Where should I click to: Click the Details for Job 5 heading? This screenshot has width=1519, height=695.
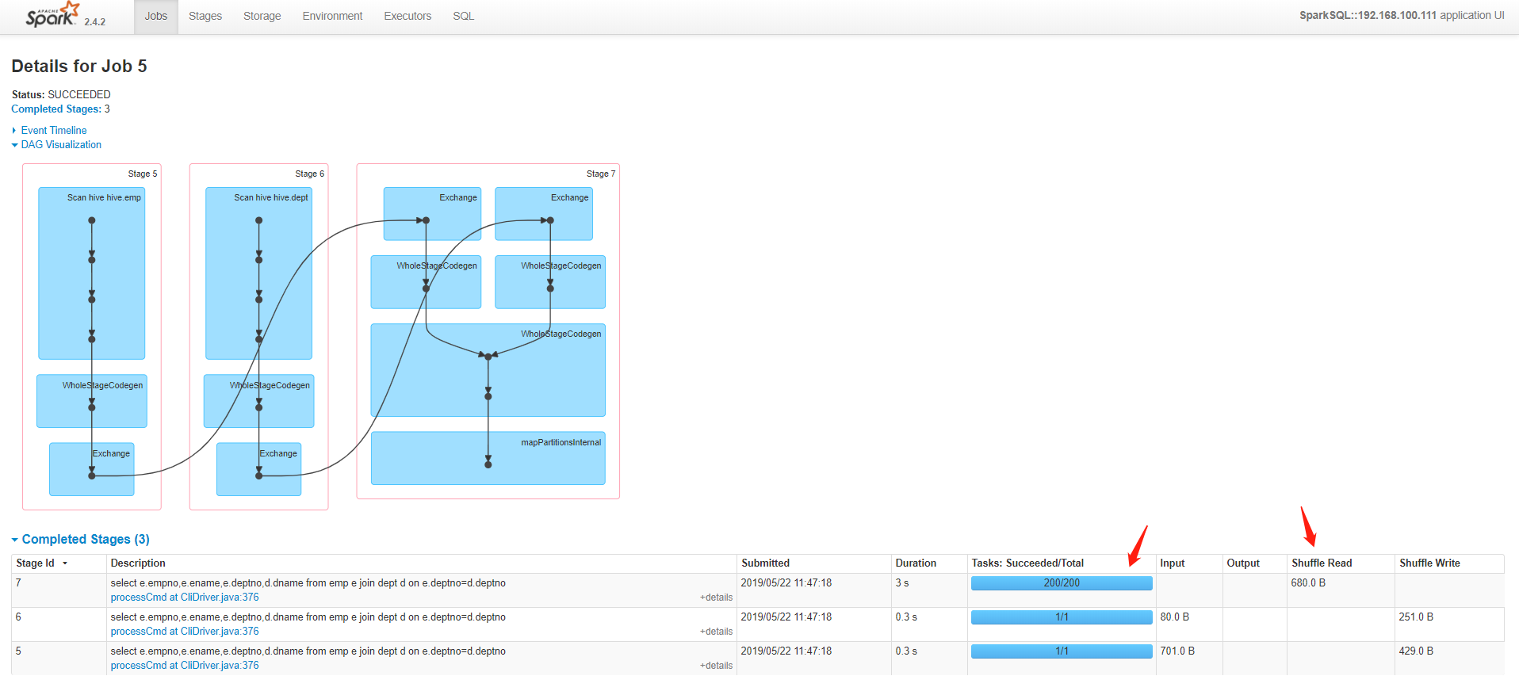tap(79, 66)
